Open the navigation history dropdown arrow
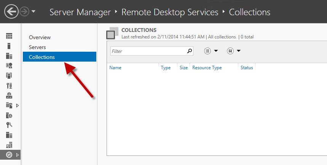 pos(33,12)
